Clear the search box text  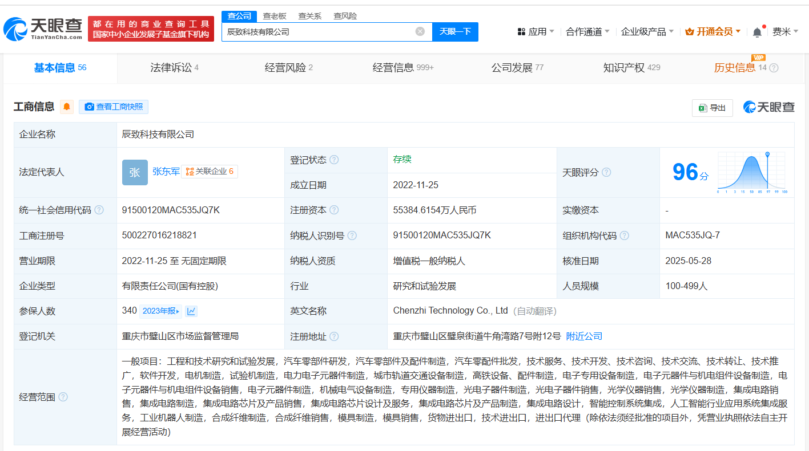point(420,31)
